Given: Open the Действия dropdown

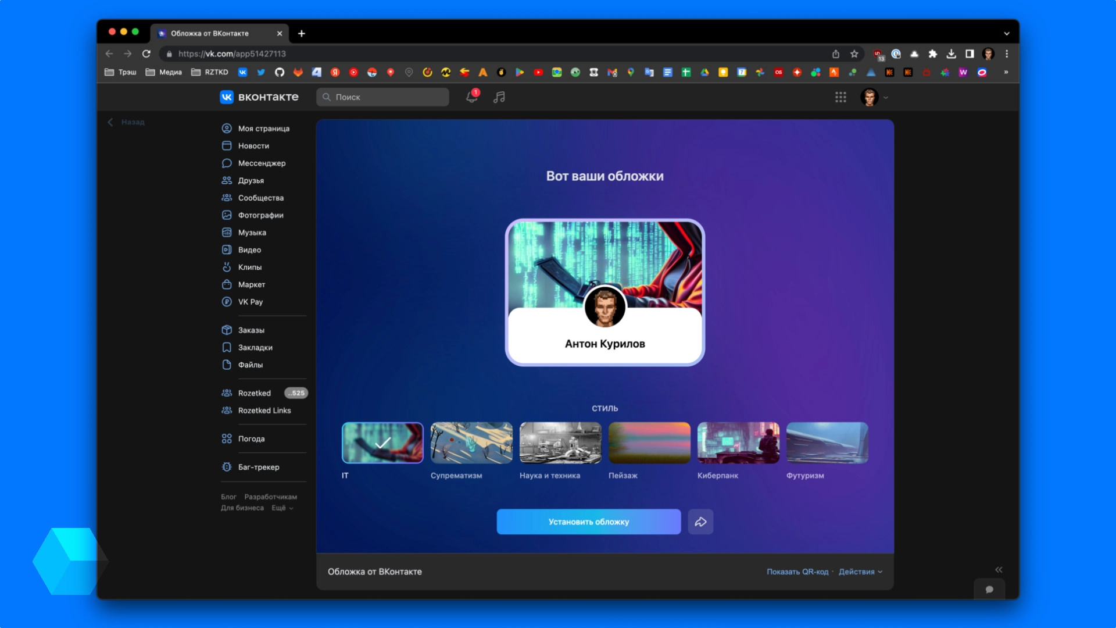Looking at the screenshot, I should click(860, 572).
